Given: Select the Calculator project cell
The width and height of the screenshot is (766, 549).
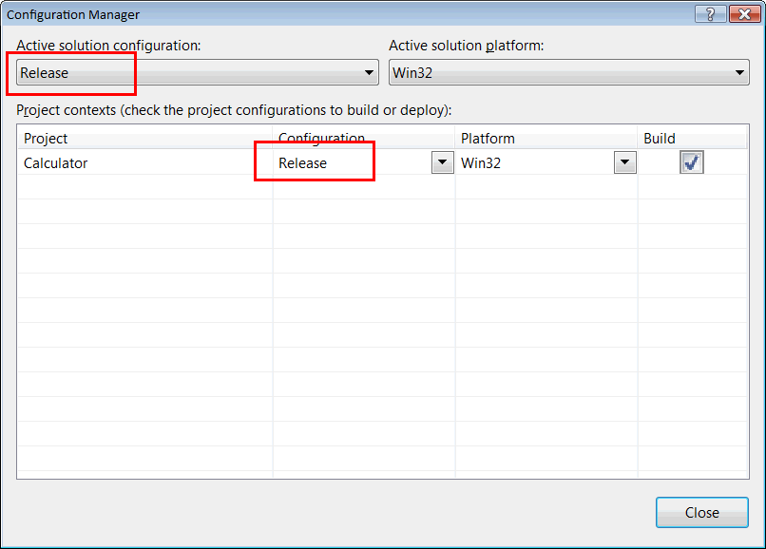Looking at the screenshot, I should pyautogui.click(x=145, y=162).
